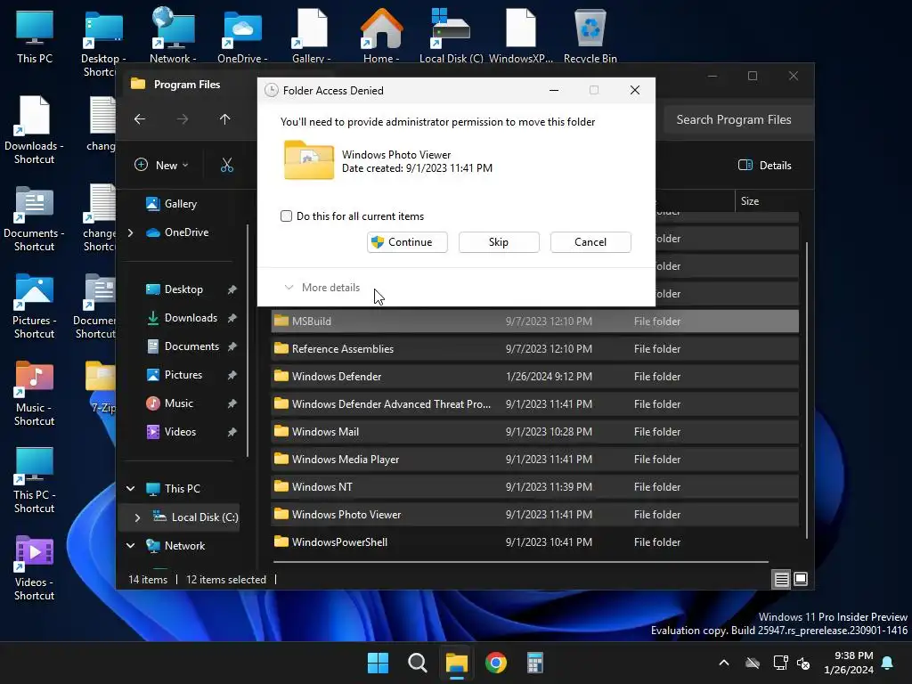Select Windows Defender Advanced Threat Protection folder

[534, 404]
